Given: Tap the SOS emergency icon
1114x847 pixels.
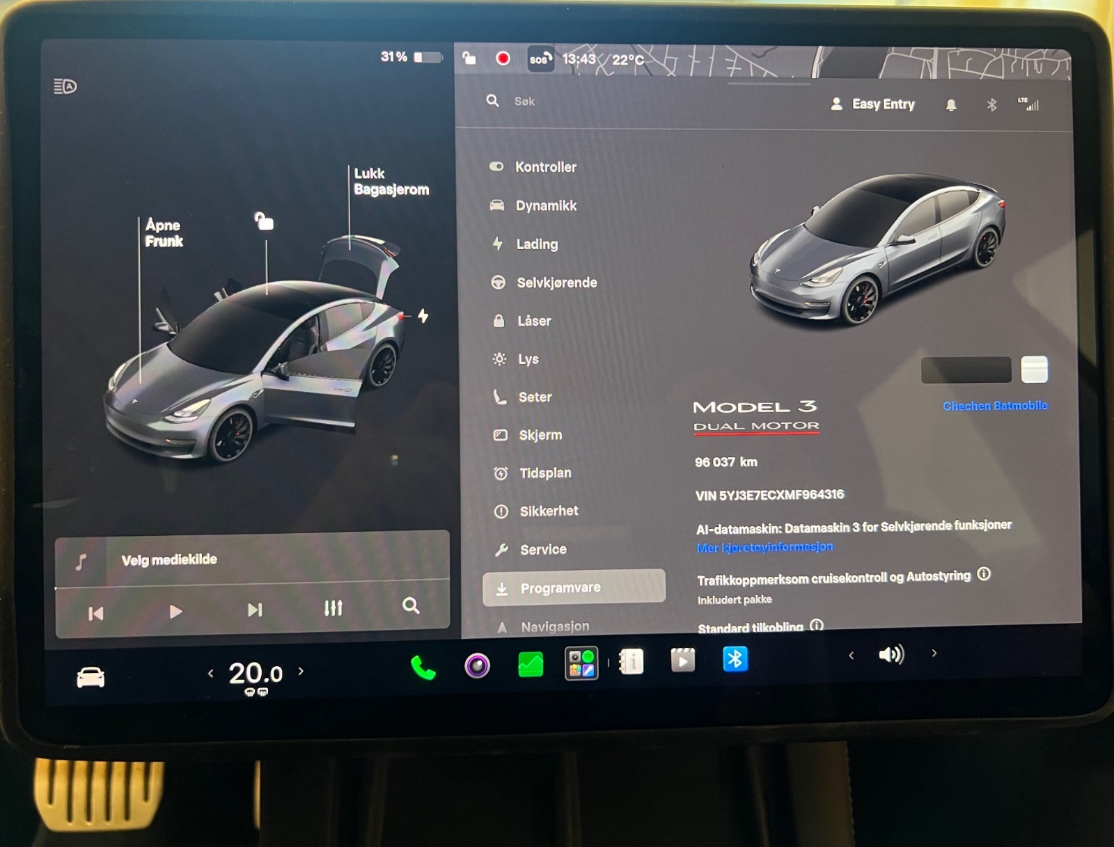Looking at the screenshot, I should click(540, 59).
